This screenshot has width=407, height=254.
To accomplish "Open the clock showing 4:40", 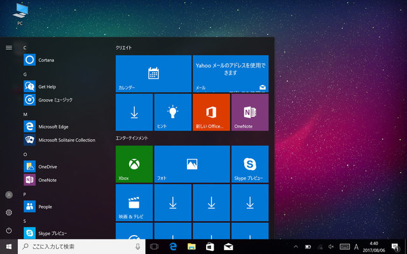I will coord(374,247).
